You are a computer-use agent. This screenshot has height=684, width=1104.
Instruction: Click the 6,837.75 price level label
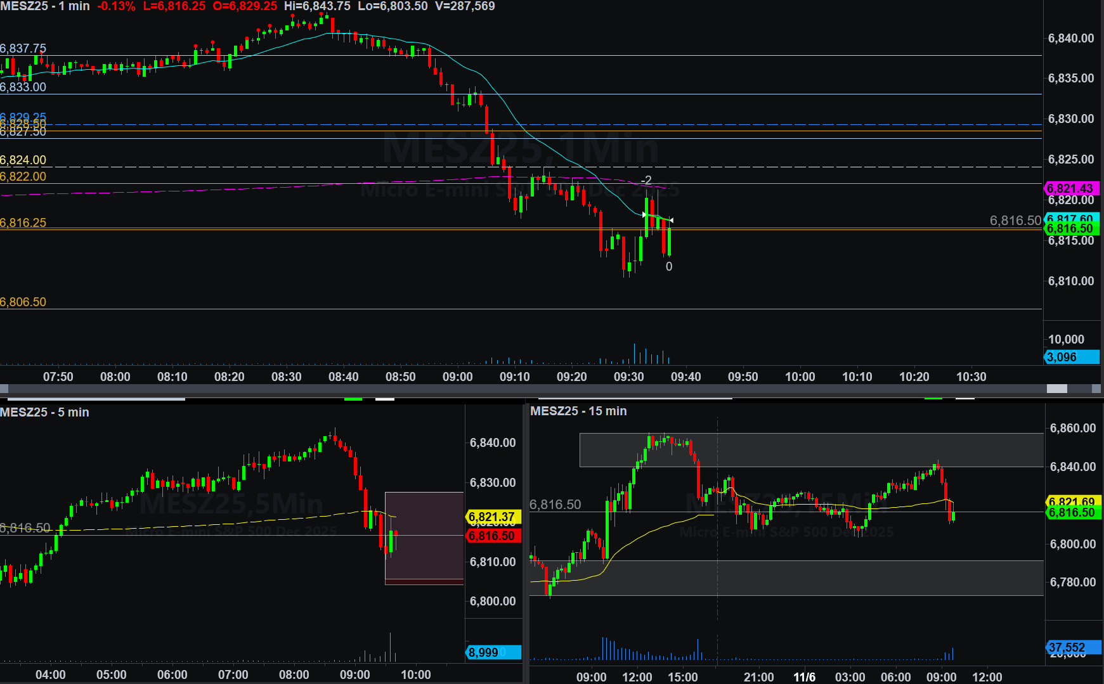[23, 48]
